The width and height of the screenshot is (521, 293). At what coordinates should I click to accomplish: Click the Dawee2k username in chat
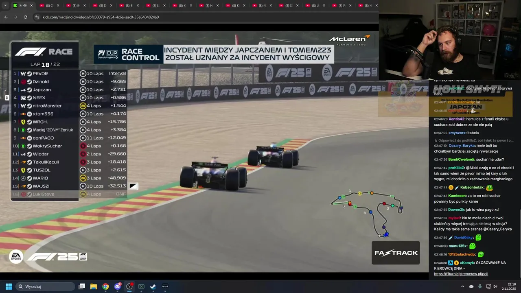coord(456,210)
